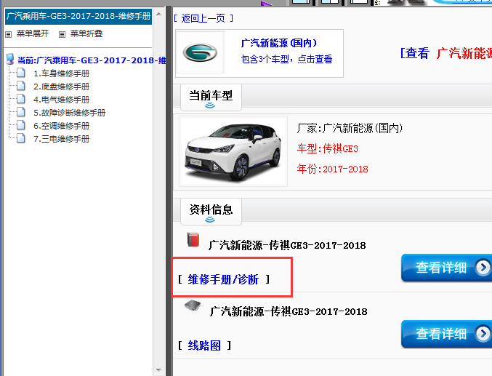
Task: Click the 菜单展开 expand-menu icon
Action: tap(9, 34)
